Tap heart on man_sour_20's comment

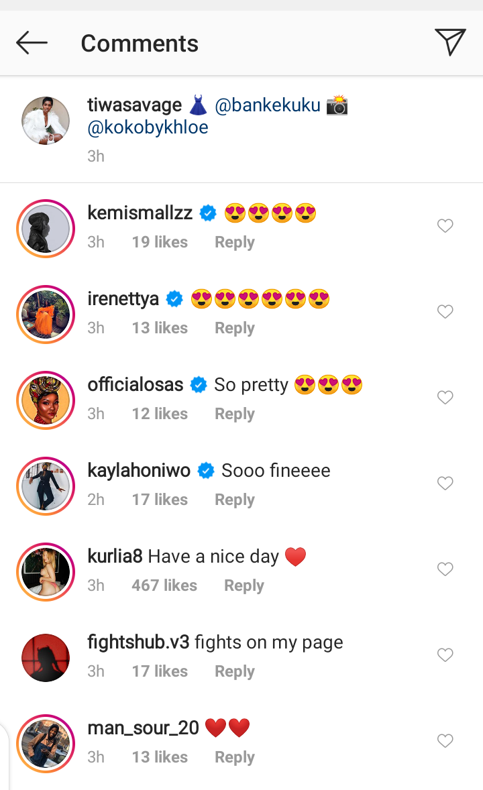pyautogui.click(x=445, y=741)
